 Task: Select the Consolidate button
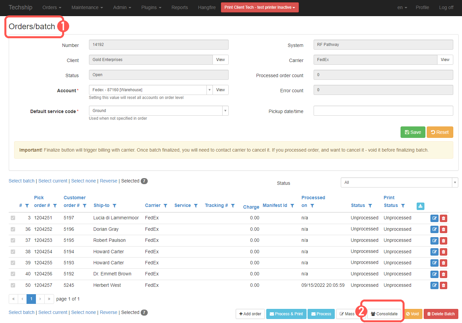[383, 314]
